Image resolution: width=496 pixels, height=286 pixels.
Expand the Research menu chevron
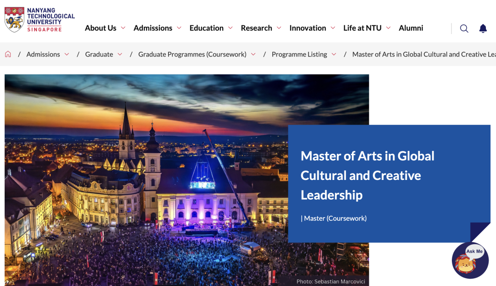tap(279, 28)
